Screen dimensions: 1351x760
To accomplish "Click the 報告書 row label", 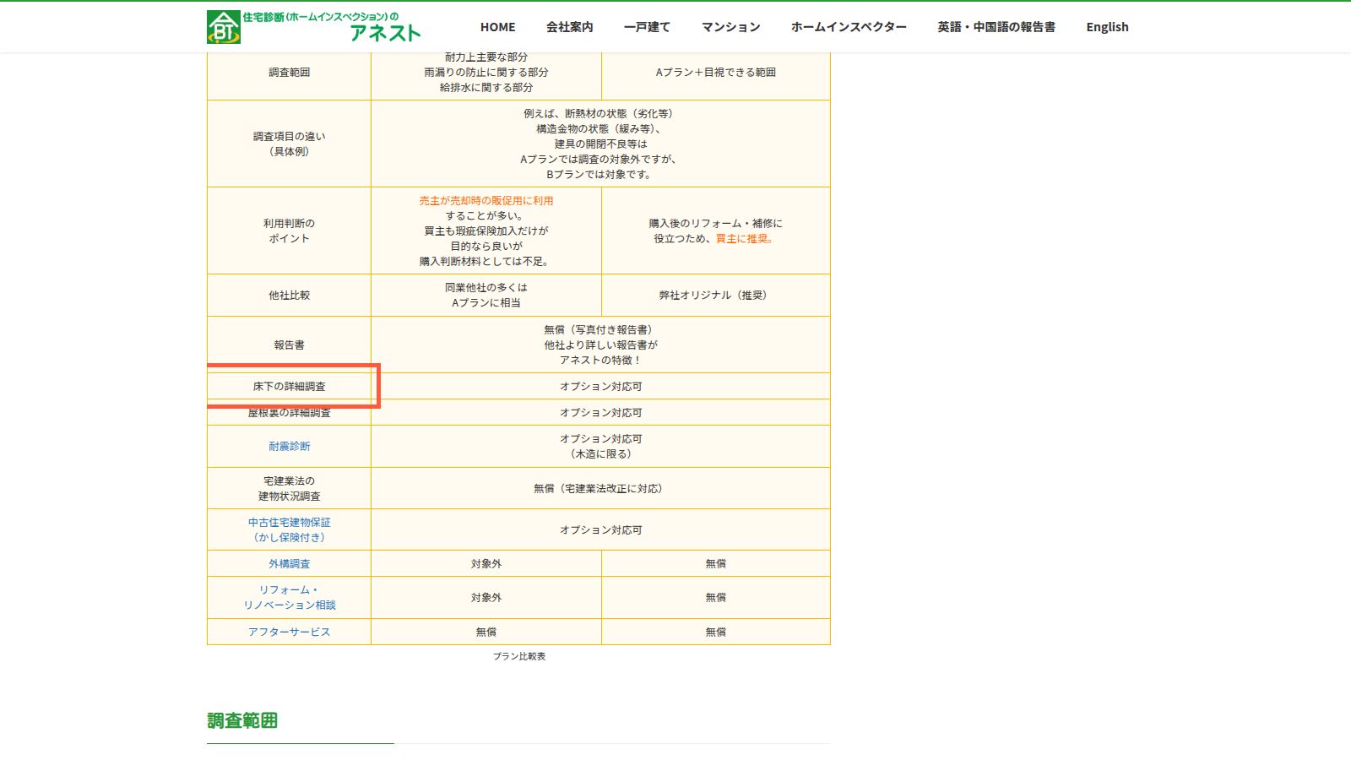I will pos(290,345).
